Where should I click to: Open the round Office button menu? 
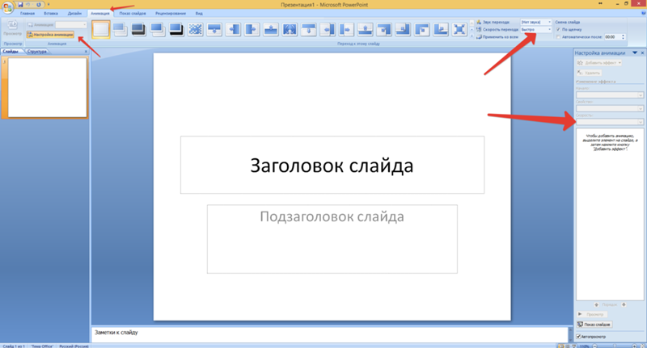click(7, 7)
